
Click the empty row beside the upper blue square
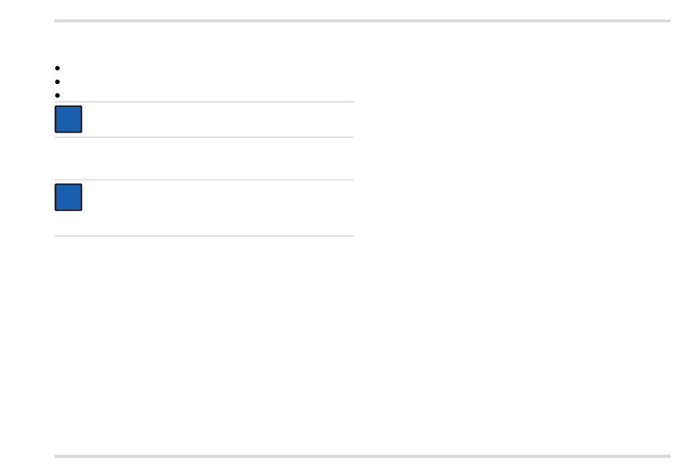219,120
